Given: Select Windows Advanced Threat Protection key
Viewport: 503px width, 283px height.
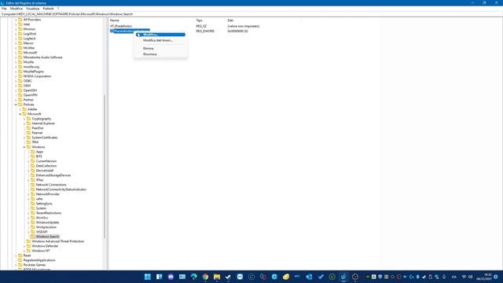Looking at the screenshot, I should (57, 241).
